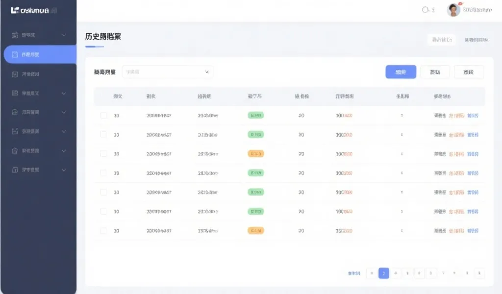Viewport: 502px width, 294px height.
Task: Open the filter dropdown above the table
Action: click(x=168, y=72)
